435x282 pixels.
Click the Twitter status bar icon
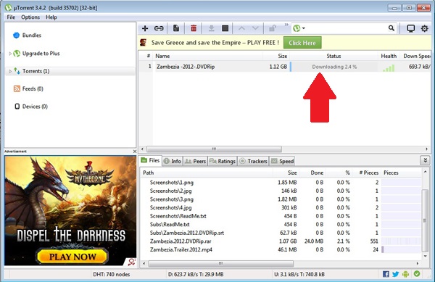tap(396, 274)
